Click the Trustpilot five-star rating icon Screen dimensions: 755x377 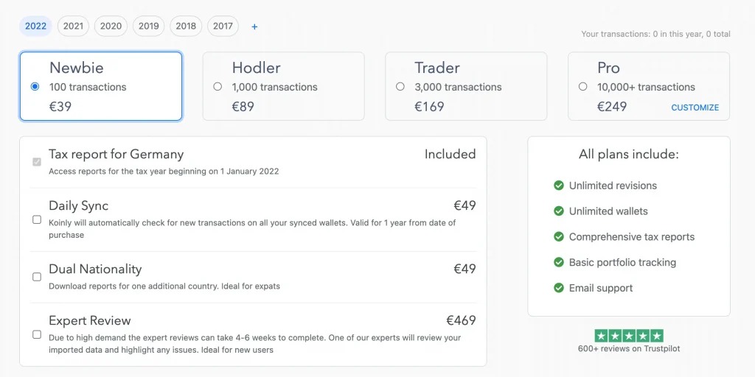[x=629, y=336]
